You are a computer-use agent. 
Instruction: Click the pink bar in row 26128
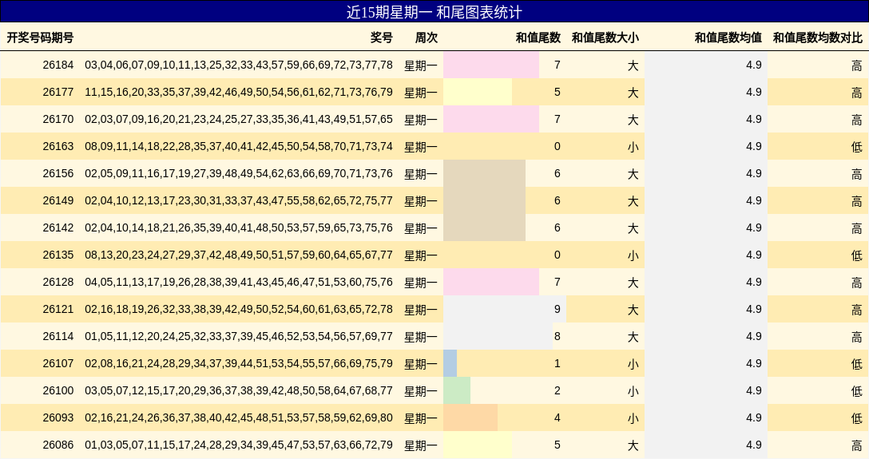(x=491, y=282)
